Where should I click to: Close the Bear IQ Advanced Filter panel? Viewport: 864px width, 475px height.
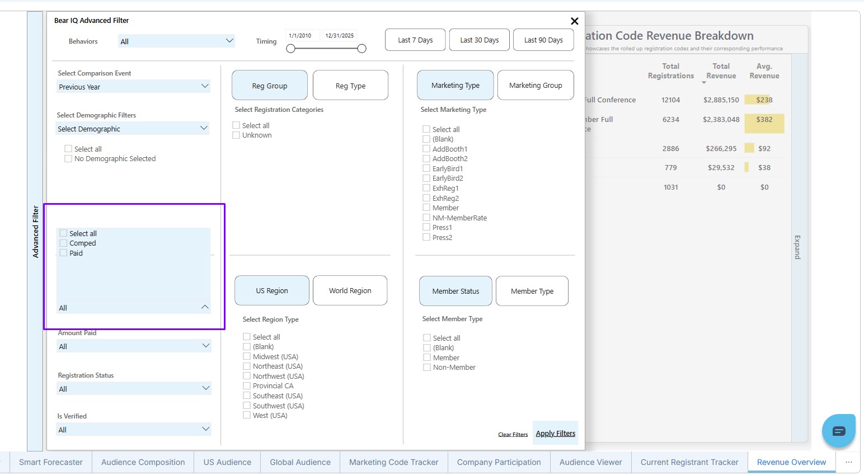point(574,21)
